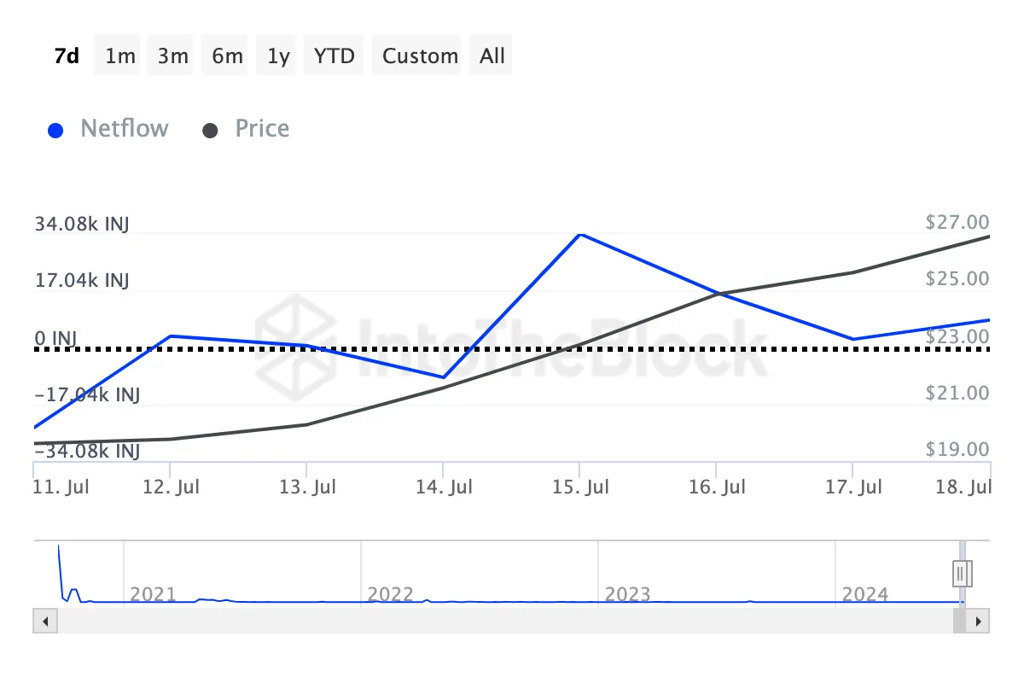Click the 2022 area in navigator

[x=390, y=593]
